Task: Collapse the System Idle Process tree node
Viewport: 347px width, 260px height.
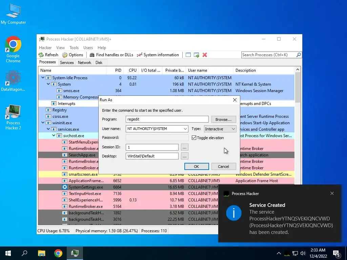Action: point(43,78)
